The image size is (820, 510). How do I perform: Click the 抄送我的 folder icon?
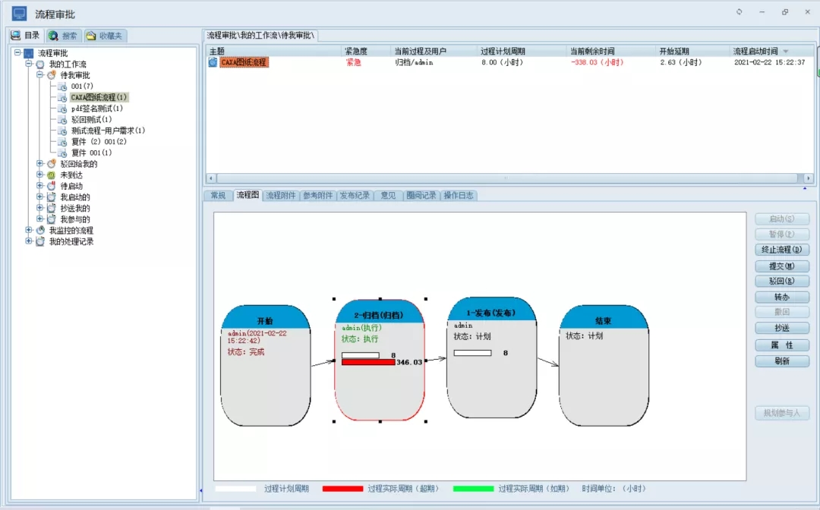click(52, 209)
